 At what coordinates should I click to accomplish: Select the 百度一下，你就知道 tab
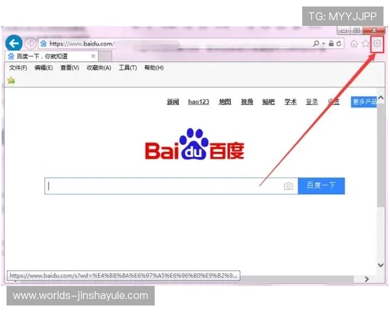tap(51, 57)
